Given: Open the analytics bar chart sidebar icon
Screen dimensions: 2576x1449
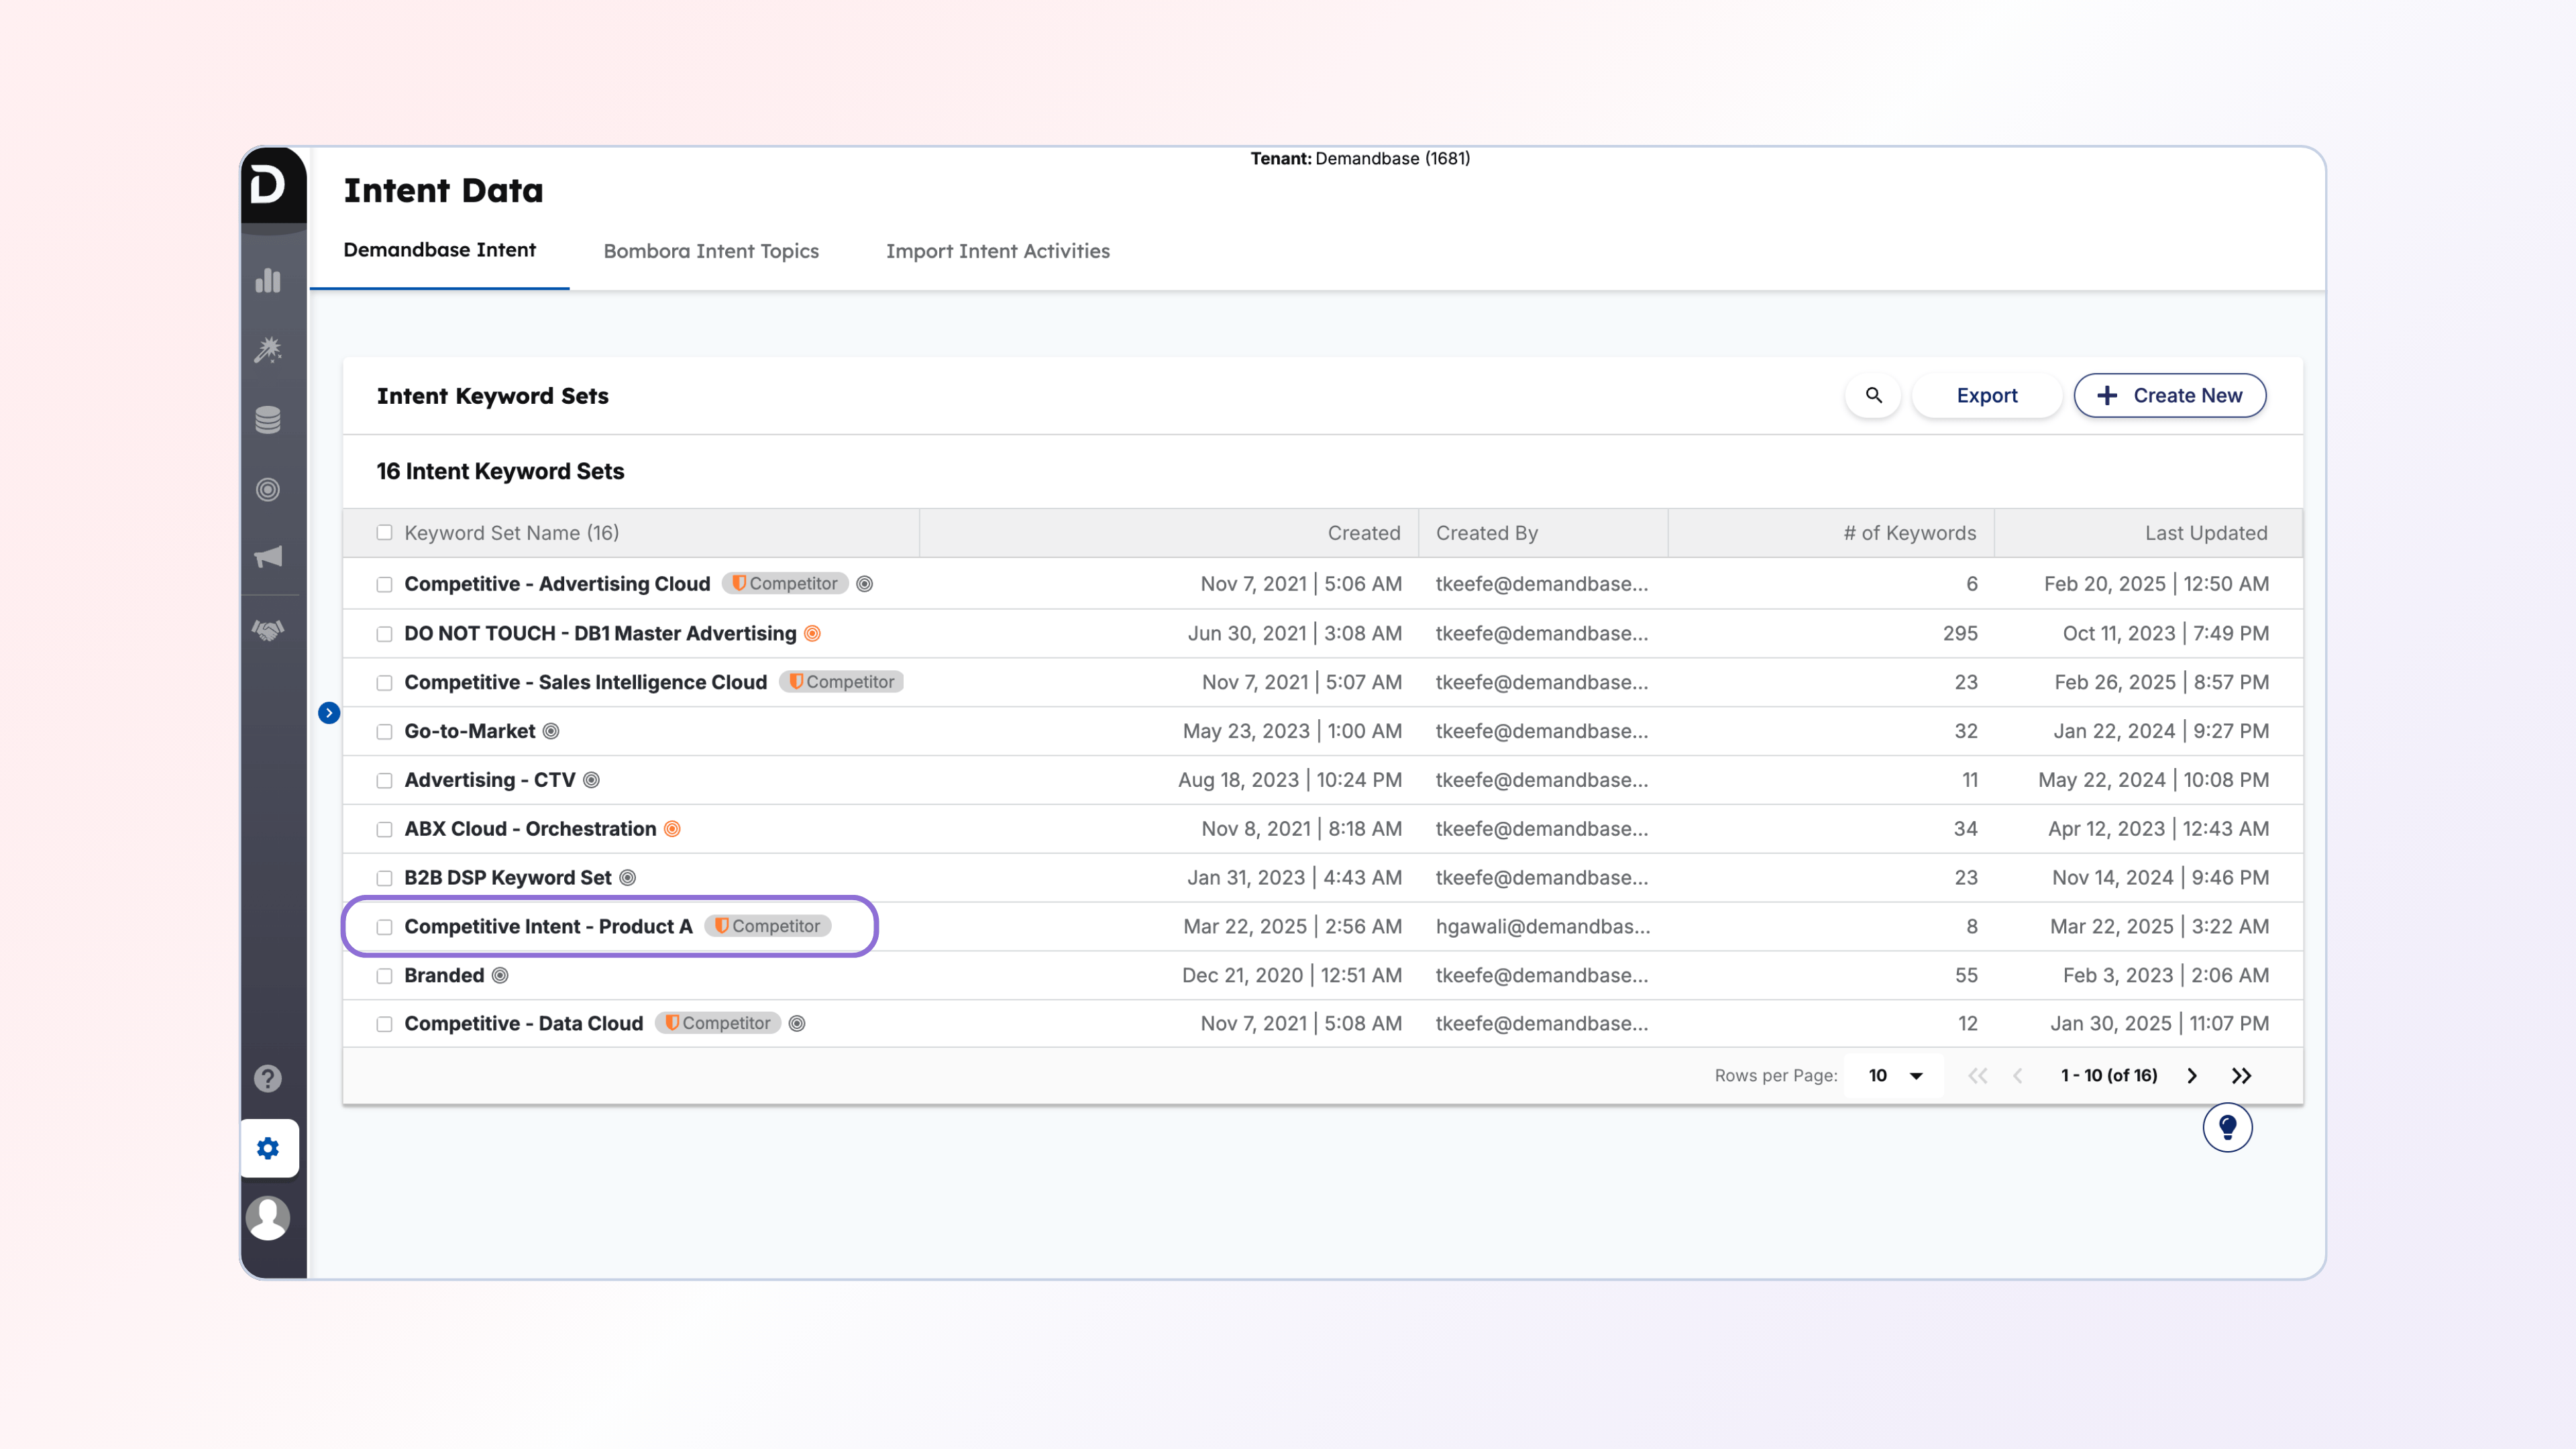Looking at the screenshot, I should pyautogui.click(x=268, y=281).
